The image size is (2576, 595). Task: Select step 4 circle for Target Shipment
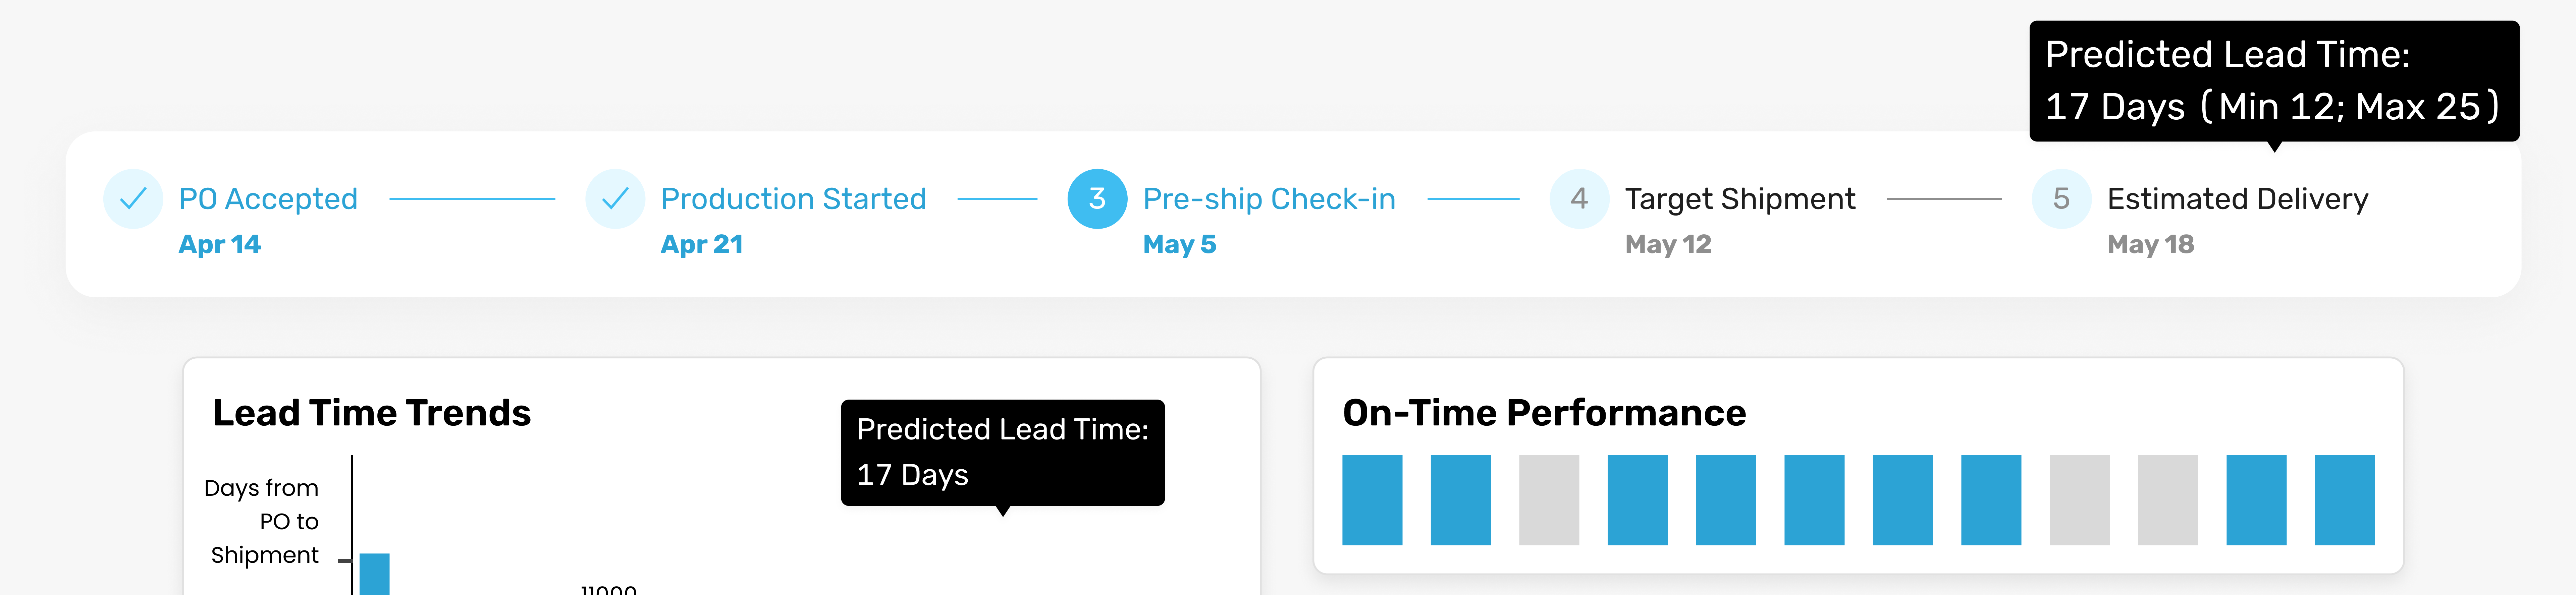(1579, 199)
